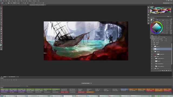This screenshot has height=97, width=173.
Task: Select the Brush tool
Action: pos(1,21)
